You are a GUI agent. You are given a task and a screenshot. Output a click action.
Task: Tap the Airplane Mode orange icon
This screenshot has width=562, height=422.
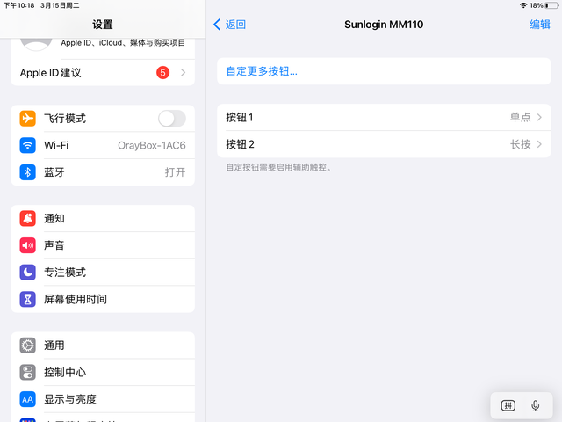coord(27,119)
